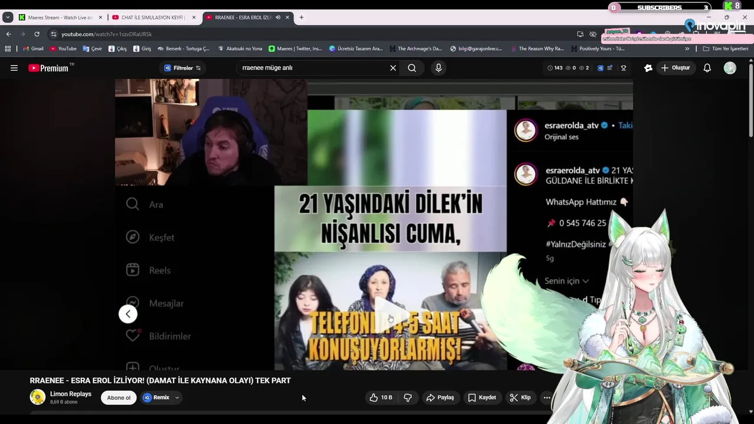
Task: Open The Archmage's Da... bookmark
Action: 415,49
